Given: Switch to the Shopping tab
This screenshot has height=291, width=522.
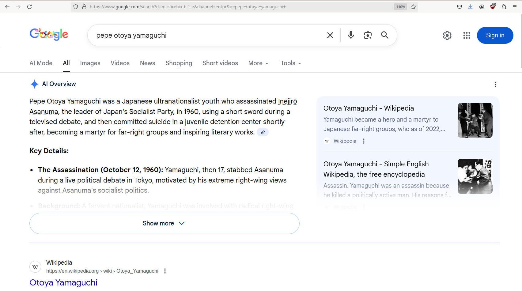Looking at the screenshot, I should [x=179, y=63].
